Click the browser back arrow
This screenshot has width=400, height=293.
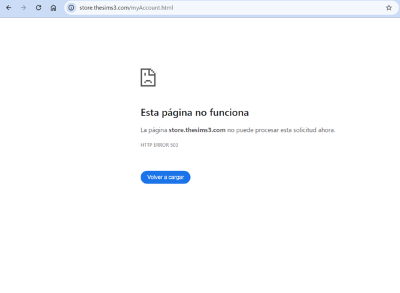[x=8, y=8]
